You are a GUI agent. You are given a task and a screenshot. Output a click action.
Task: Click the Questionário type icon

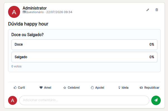point(24,12)
